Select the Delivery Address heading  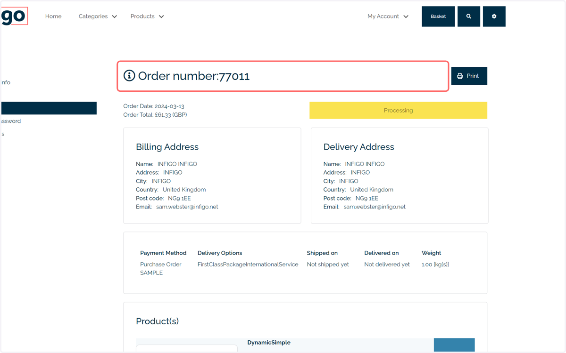click(358, 147)
